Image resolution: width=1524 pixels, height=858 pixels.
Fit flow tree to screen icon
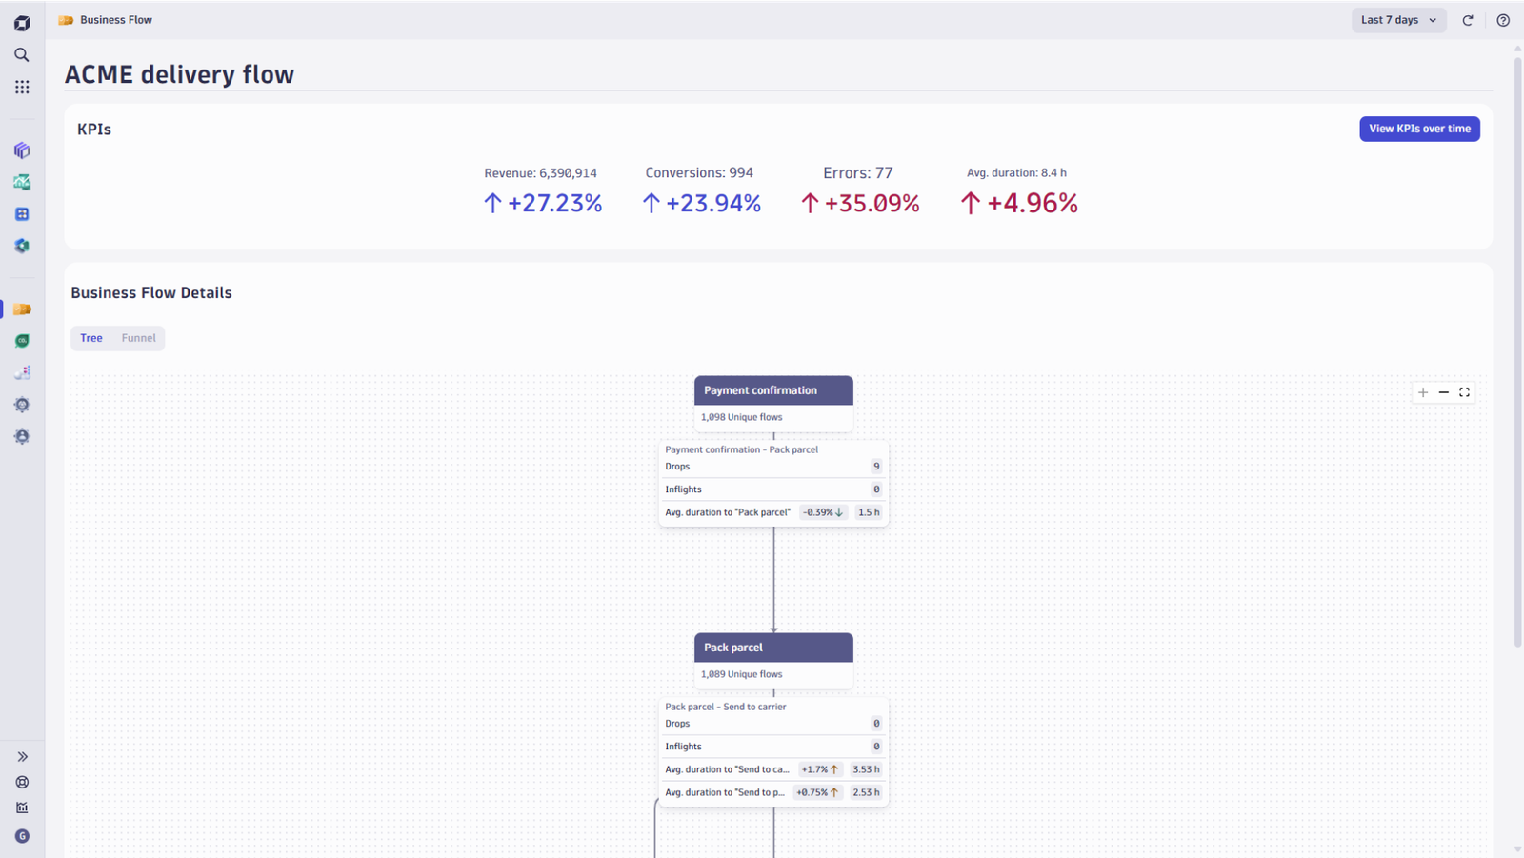1465,392
